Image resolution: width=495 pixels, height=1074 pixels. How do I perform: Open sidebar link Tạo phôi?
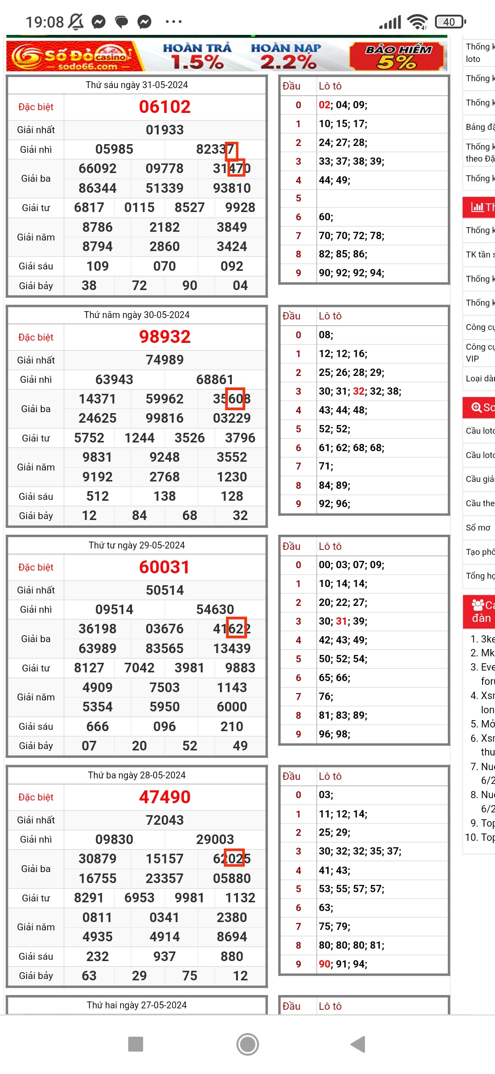tap(480, 552)
